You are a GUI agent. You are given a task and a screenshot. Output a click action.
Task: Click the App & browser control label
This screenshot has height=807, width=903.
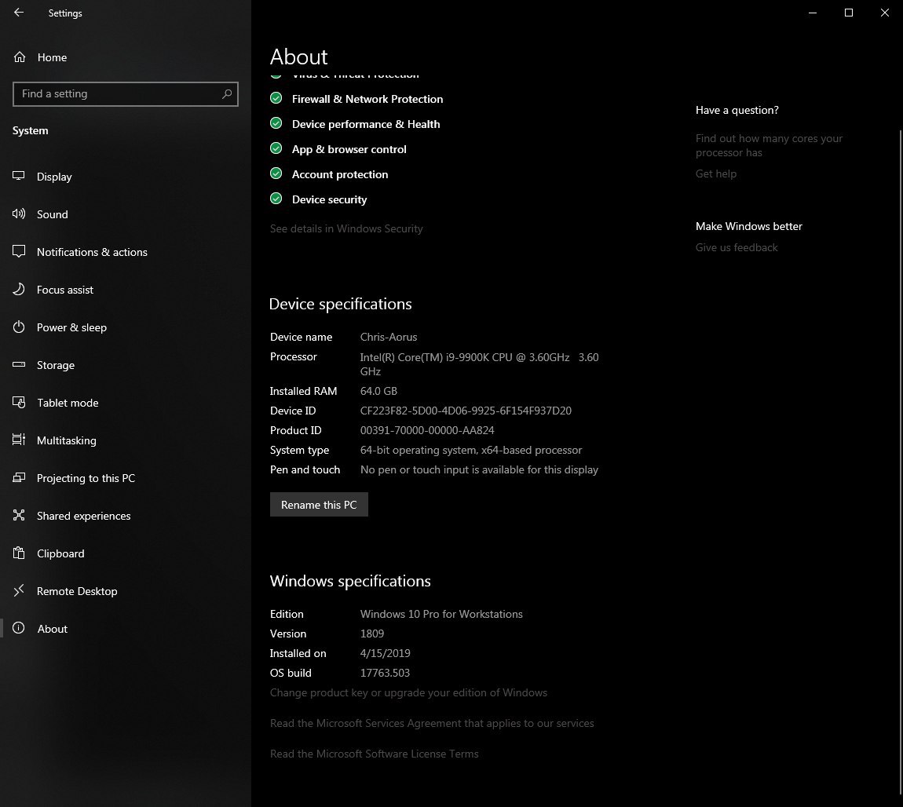[349, 149]
